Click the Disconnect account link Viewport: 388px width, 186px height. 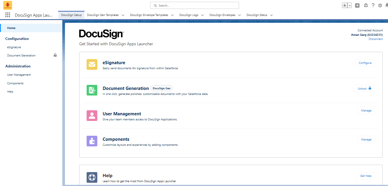coord(376,39)
